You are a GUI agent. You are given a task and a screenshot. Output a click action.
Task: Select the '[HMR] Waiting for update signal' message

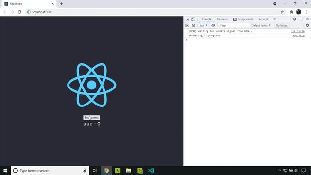[221, 31]
